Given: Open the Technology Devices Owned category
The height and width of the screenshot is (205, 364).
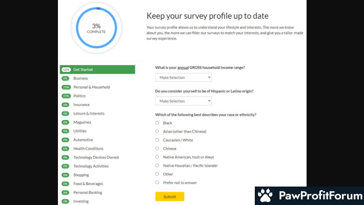Looking at the screenshot, I should [x=96, y=157].
